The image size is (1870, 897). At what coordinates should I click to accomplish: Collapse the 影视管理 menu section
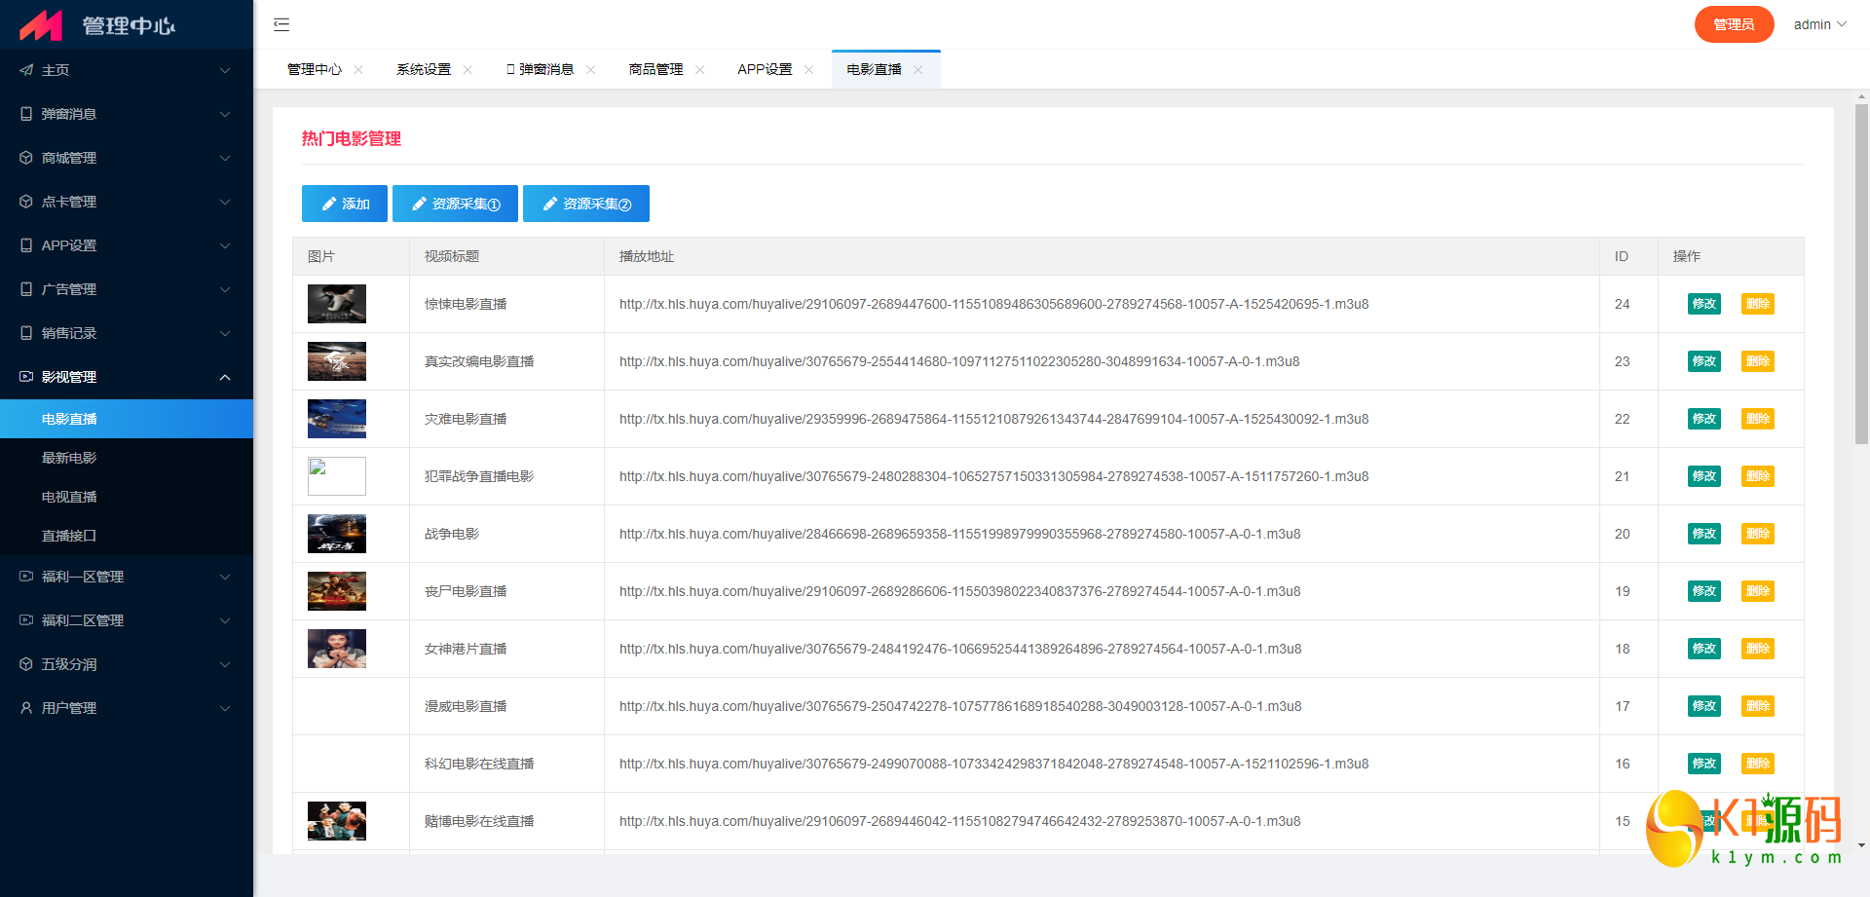pyautogui.click(x=225, y=377)
